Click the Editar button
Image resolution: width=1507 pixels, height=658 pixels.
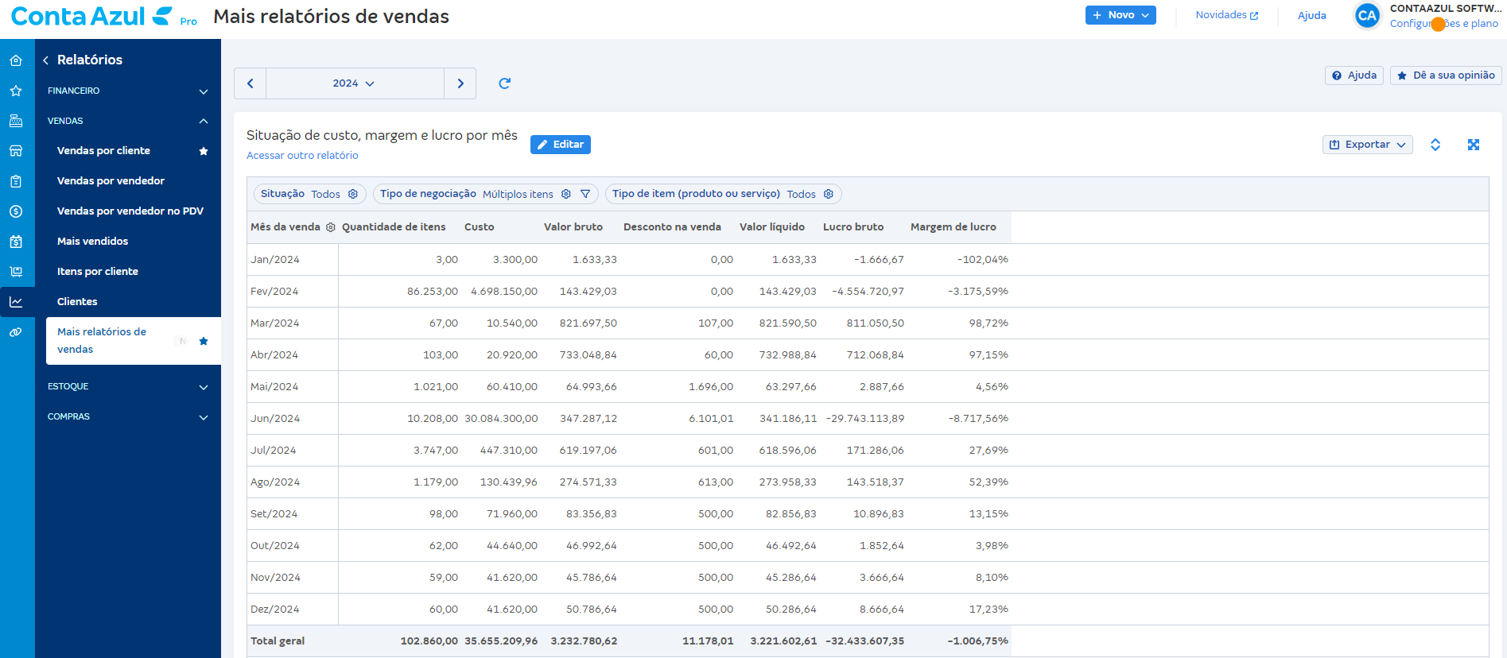[561, 145]
